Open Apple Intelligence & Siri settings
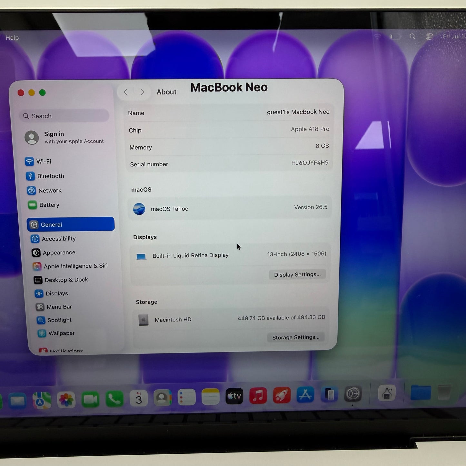This screenshot has width=466, height=466. pos(70,266)
